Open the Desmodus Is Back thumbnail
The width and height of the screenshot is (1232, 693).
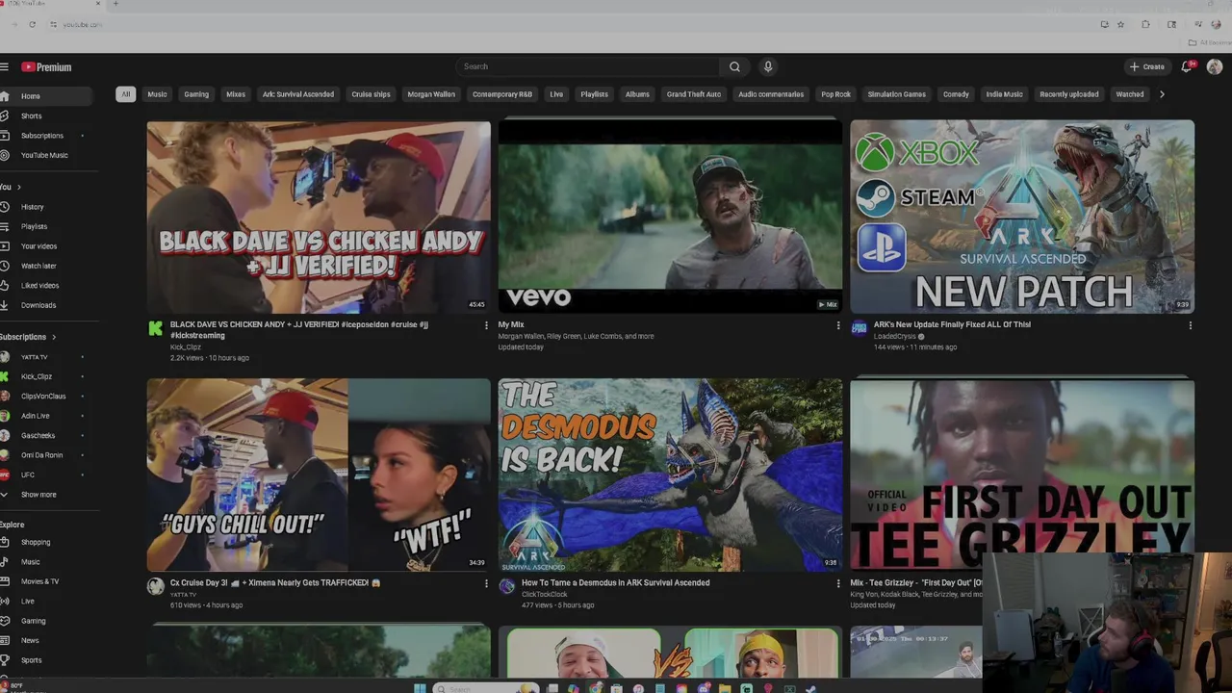coord(670,475)
